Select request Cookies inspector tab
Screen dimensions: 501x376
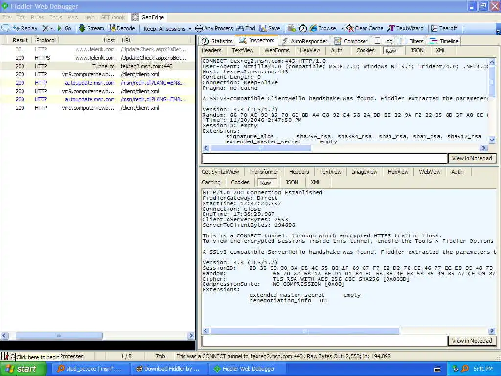(365, 50)
